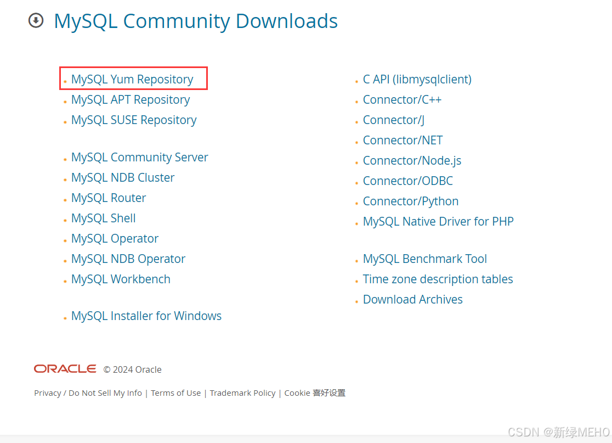Open the Trademark Policy footer link

coord(242,393)
